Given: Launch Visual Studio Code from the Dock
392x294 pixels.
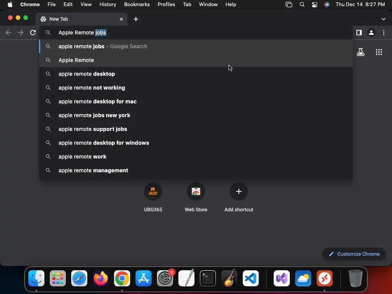Looking at the screenshot, I should pyautogui.click(x=251, y=278).
